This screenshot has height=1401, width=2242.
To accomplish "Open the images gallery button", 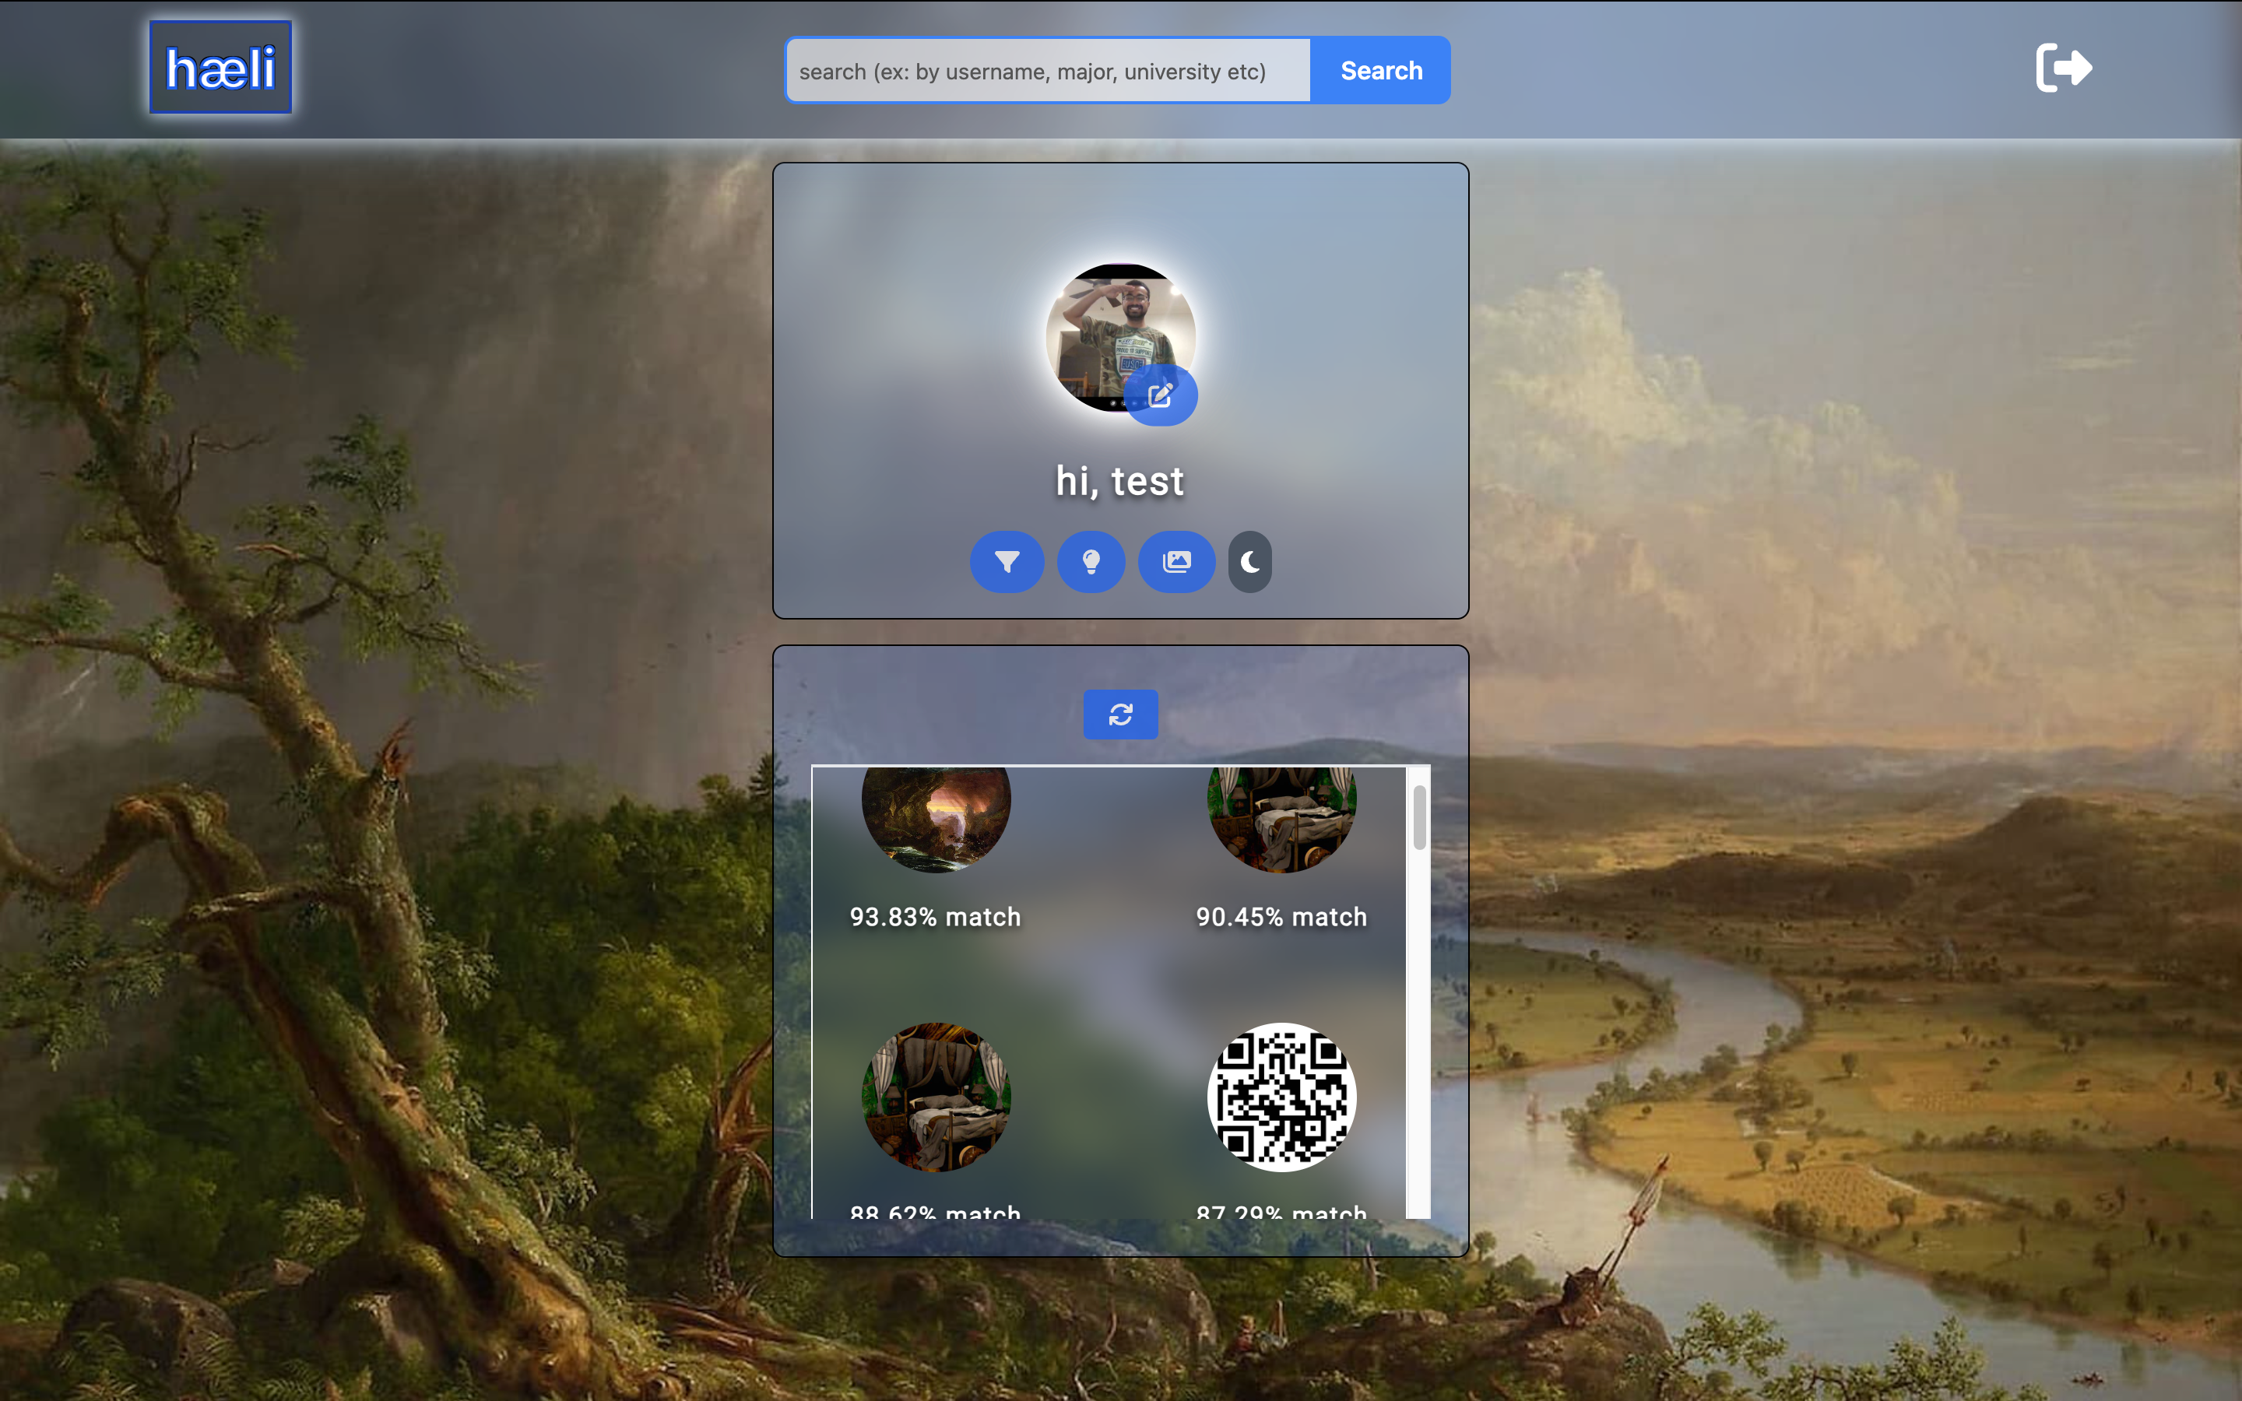I will point(1176,561).
